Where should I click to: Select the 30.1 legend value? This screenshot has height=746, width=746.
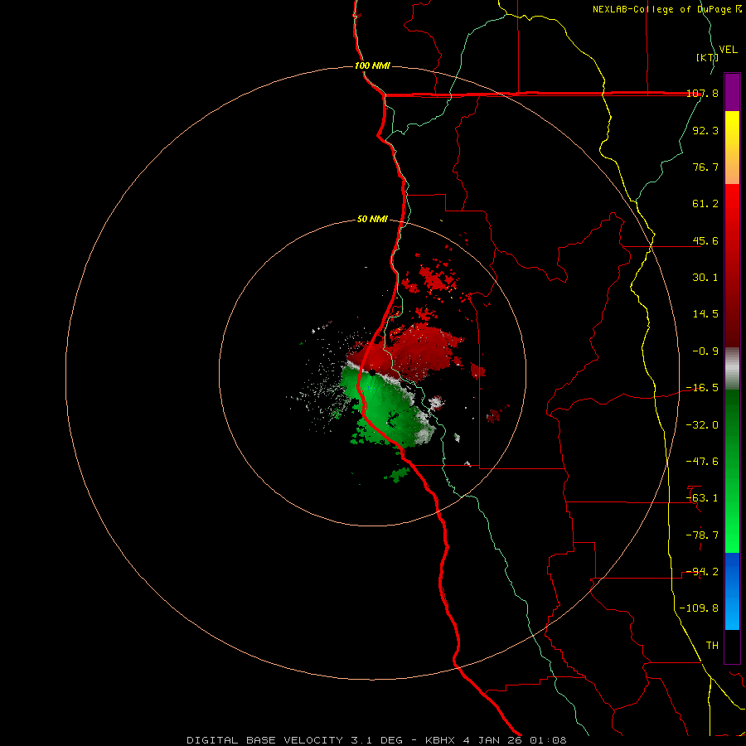705,278
